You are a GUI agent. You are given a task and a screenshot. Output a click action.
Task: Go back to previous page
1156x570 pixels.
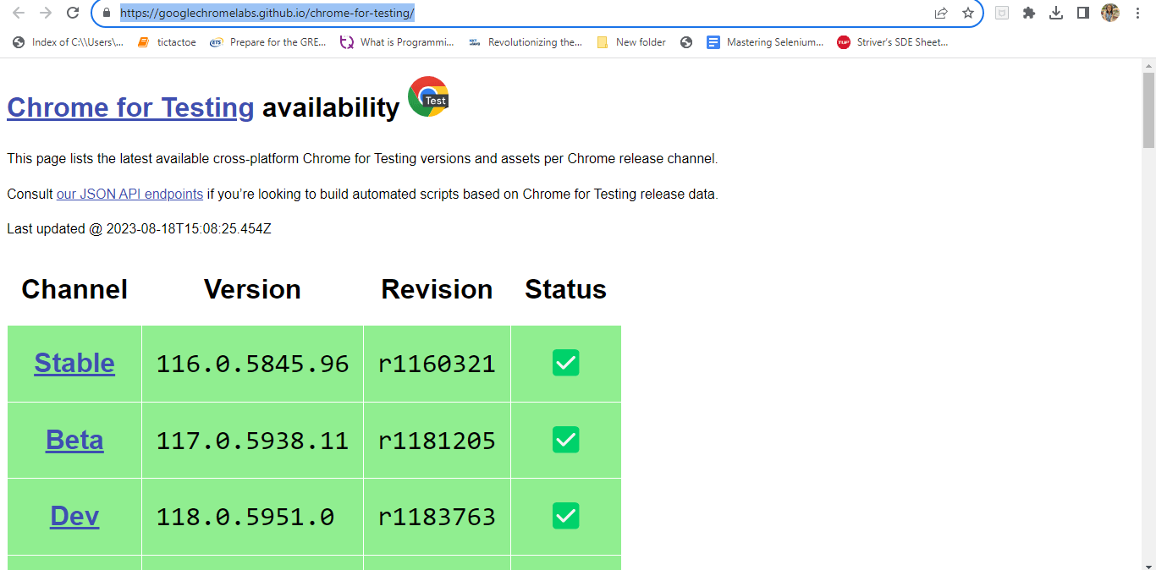tap(19, 13)
